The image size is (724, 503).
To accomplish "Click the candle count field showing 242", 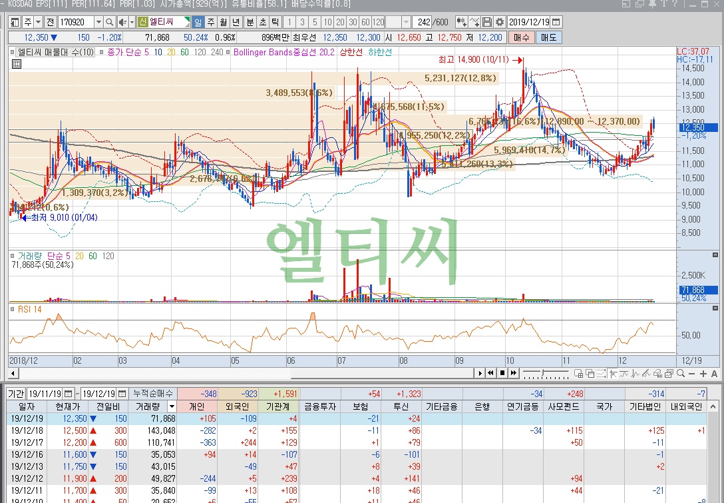I will coord(422,22).
